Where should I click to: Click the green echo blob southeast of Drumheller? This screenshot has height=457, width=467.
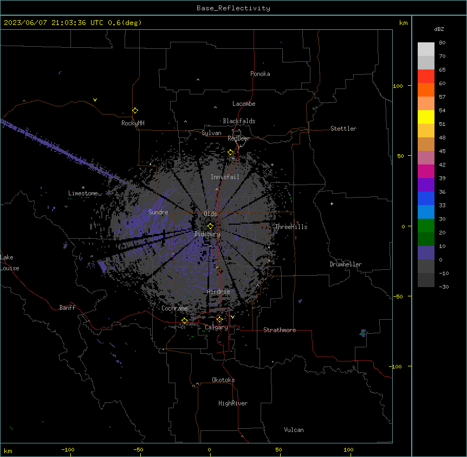tap(363, 333)
